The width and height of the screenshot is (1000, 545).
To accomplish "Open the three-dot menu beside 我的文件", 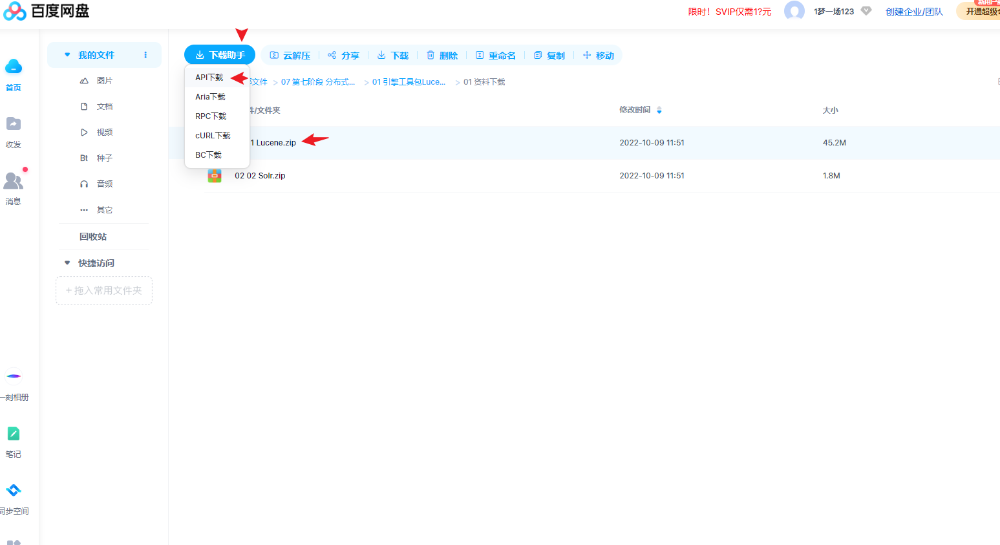I will click(x=145, y=55).
